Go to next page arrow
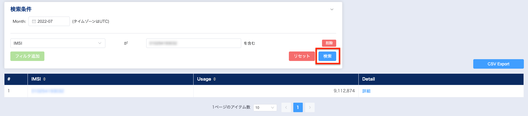 [310, 107]
